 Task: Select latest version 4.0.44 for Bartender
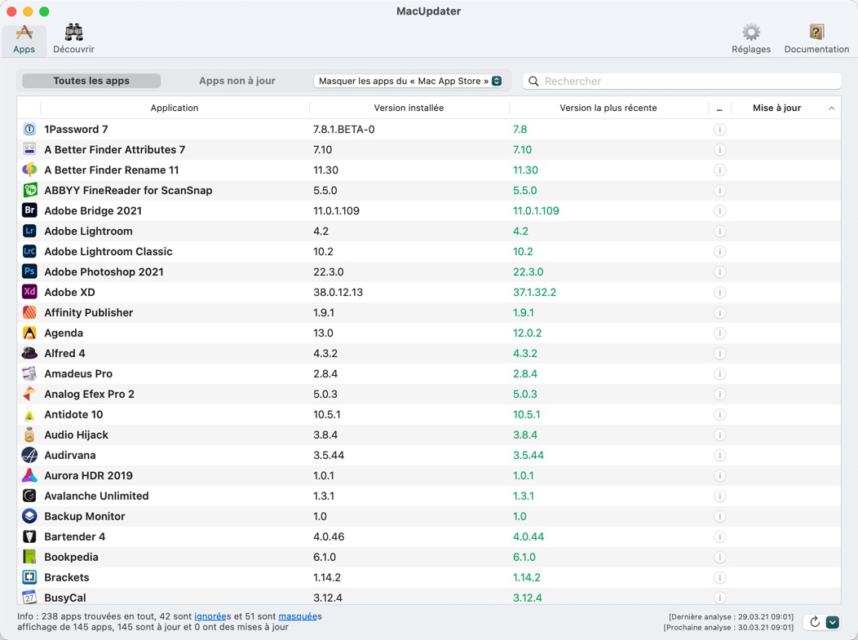tap(529, 536)
